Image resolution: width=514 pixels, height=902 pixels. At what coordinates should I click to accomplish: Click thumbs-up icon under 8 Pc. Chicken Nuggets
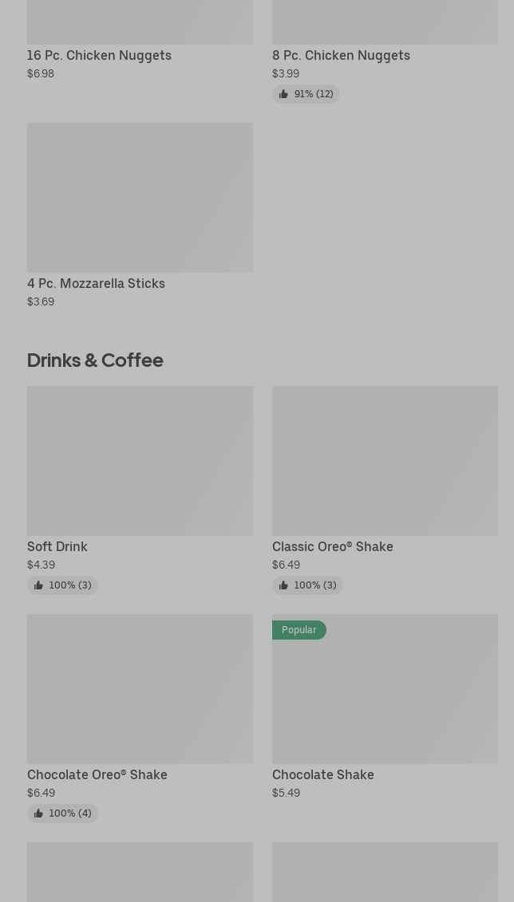[x=283, y=94]
